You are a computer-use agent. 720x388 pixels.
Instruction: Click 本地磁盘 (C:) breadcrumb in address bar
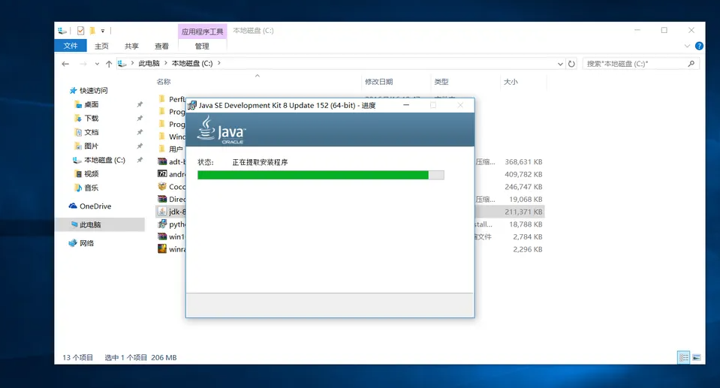click(x=192, y=63)
